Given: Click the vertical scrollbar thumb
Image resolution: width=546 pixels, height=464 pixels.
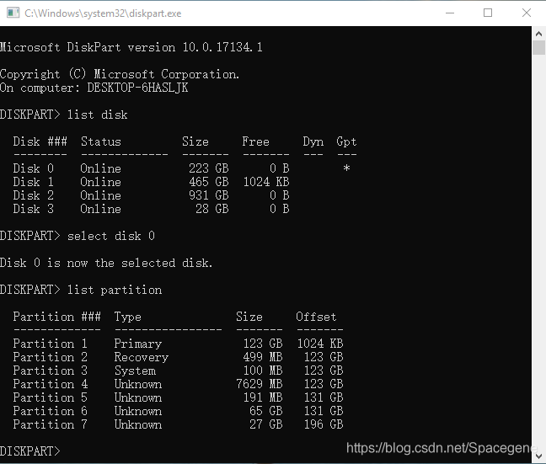Looking at the screenshot, I should [538, 48].
